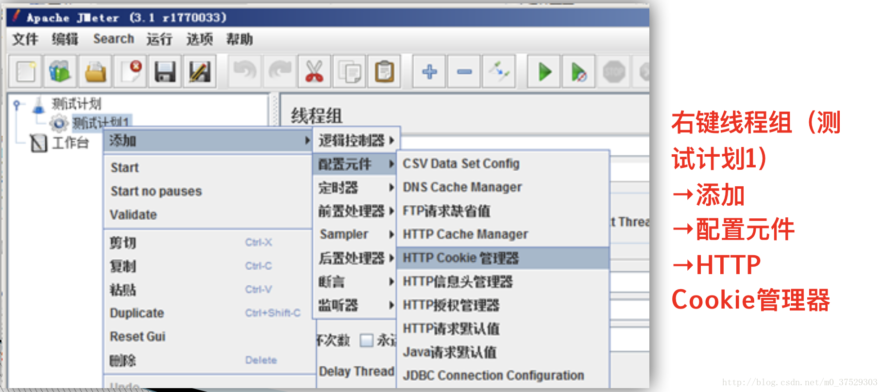Click the Cut scissors icon
This screenshot has width=883, height=392.
[x=314, y=72]
